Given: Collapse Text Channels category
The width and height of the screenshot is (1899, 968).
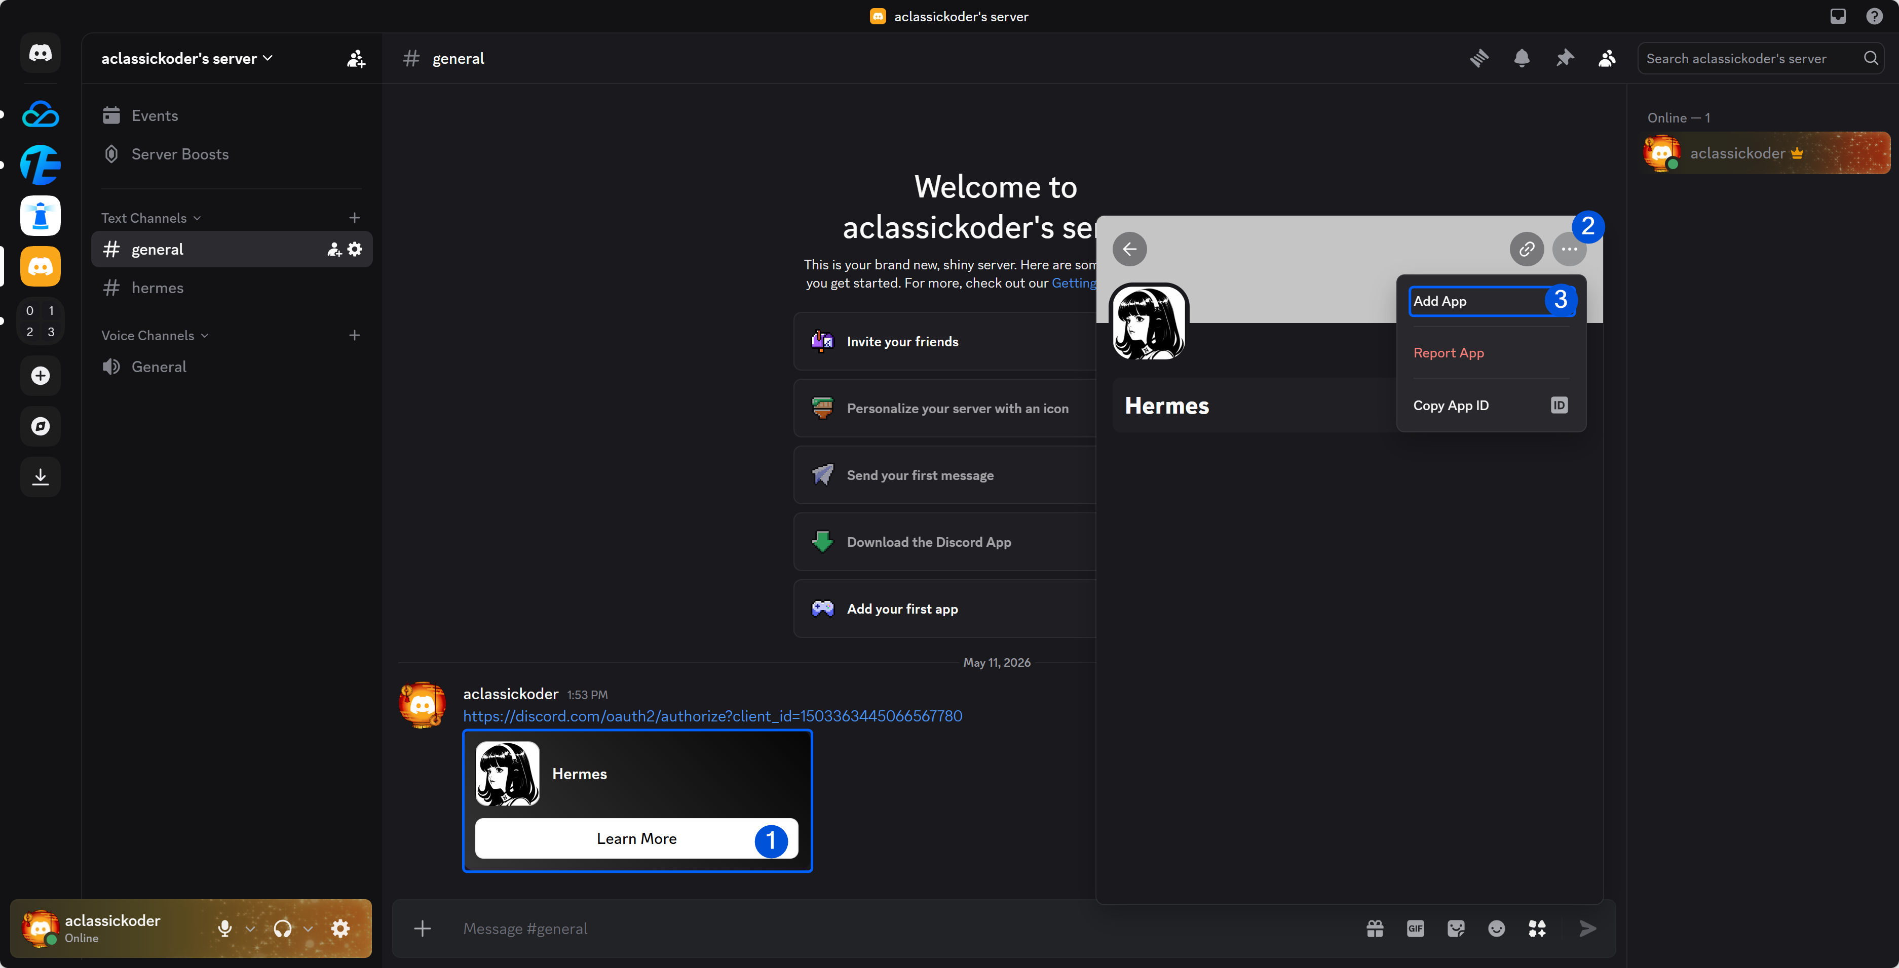Looking at the screenshot, I should (x=151, y=218).
